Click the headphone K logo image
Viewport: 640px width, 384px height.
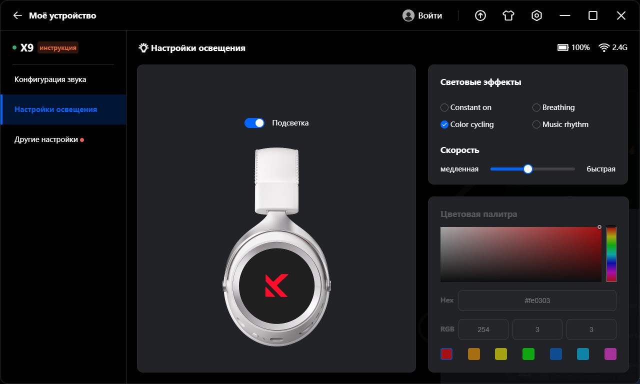point(276,285)
